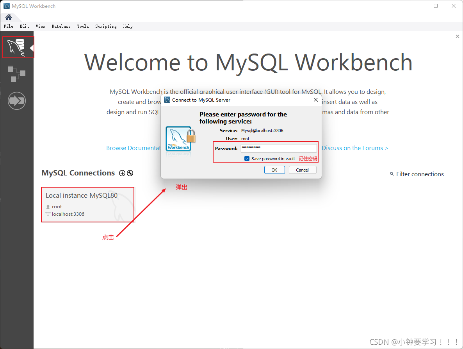Open the Scripting menu
Viewport: 463px width, 349px height.
(x=106, y=26)
